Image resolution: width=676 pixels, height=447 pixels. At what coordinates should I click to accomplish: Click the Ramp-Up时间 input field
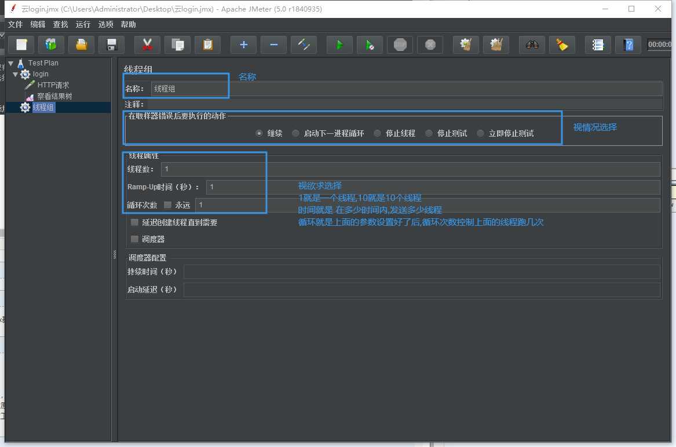(433, 187)
